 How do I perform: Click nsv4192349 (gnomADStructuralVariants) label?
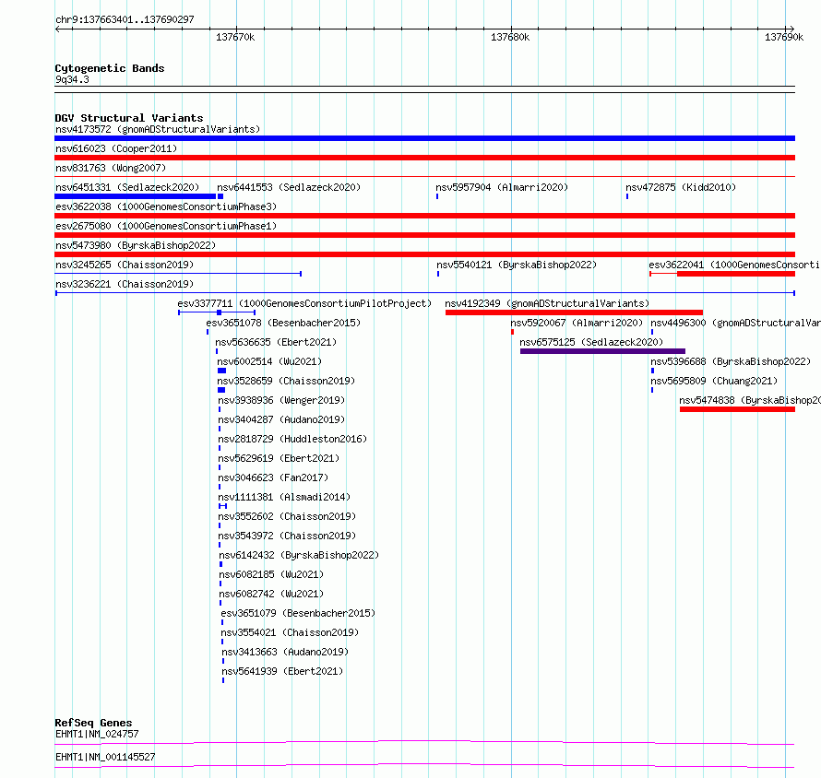coord(547,303)
